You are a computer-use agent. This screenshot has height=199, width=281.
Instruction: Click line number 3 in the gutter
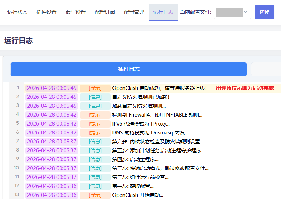click(x=17, y=105)
